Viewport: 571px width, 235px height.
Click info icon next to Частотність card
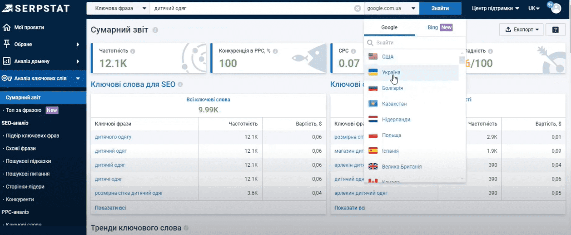133,51
